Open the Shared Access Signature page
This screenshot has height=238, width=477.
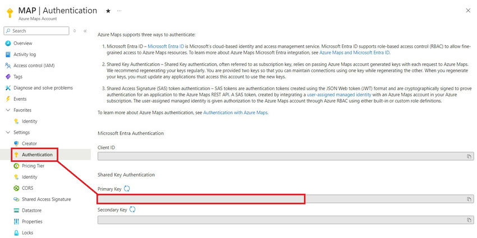click(x=46, y=199)
